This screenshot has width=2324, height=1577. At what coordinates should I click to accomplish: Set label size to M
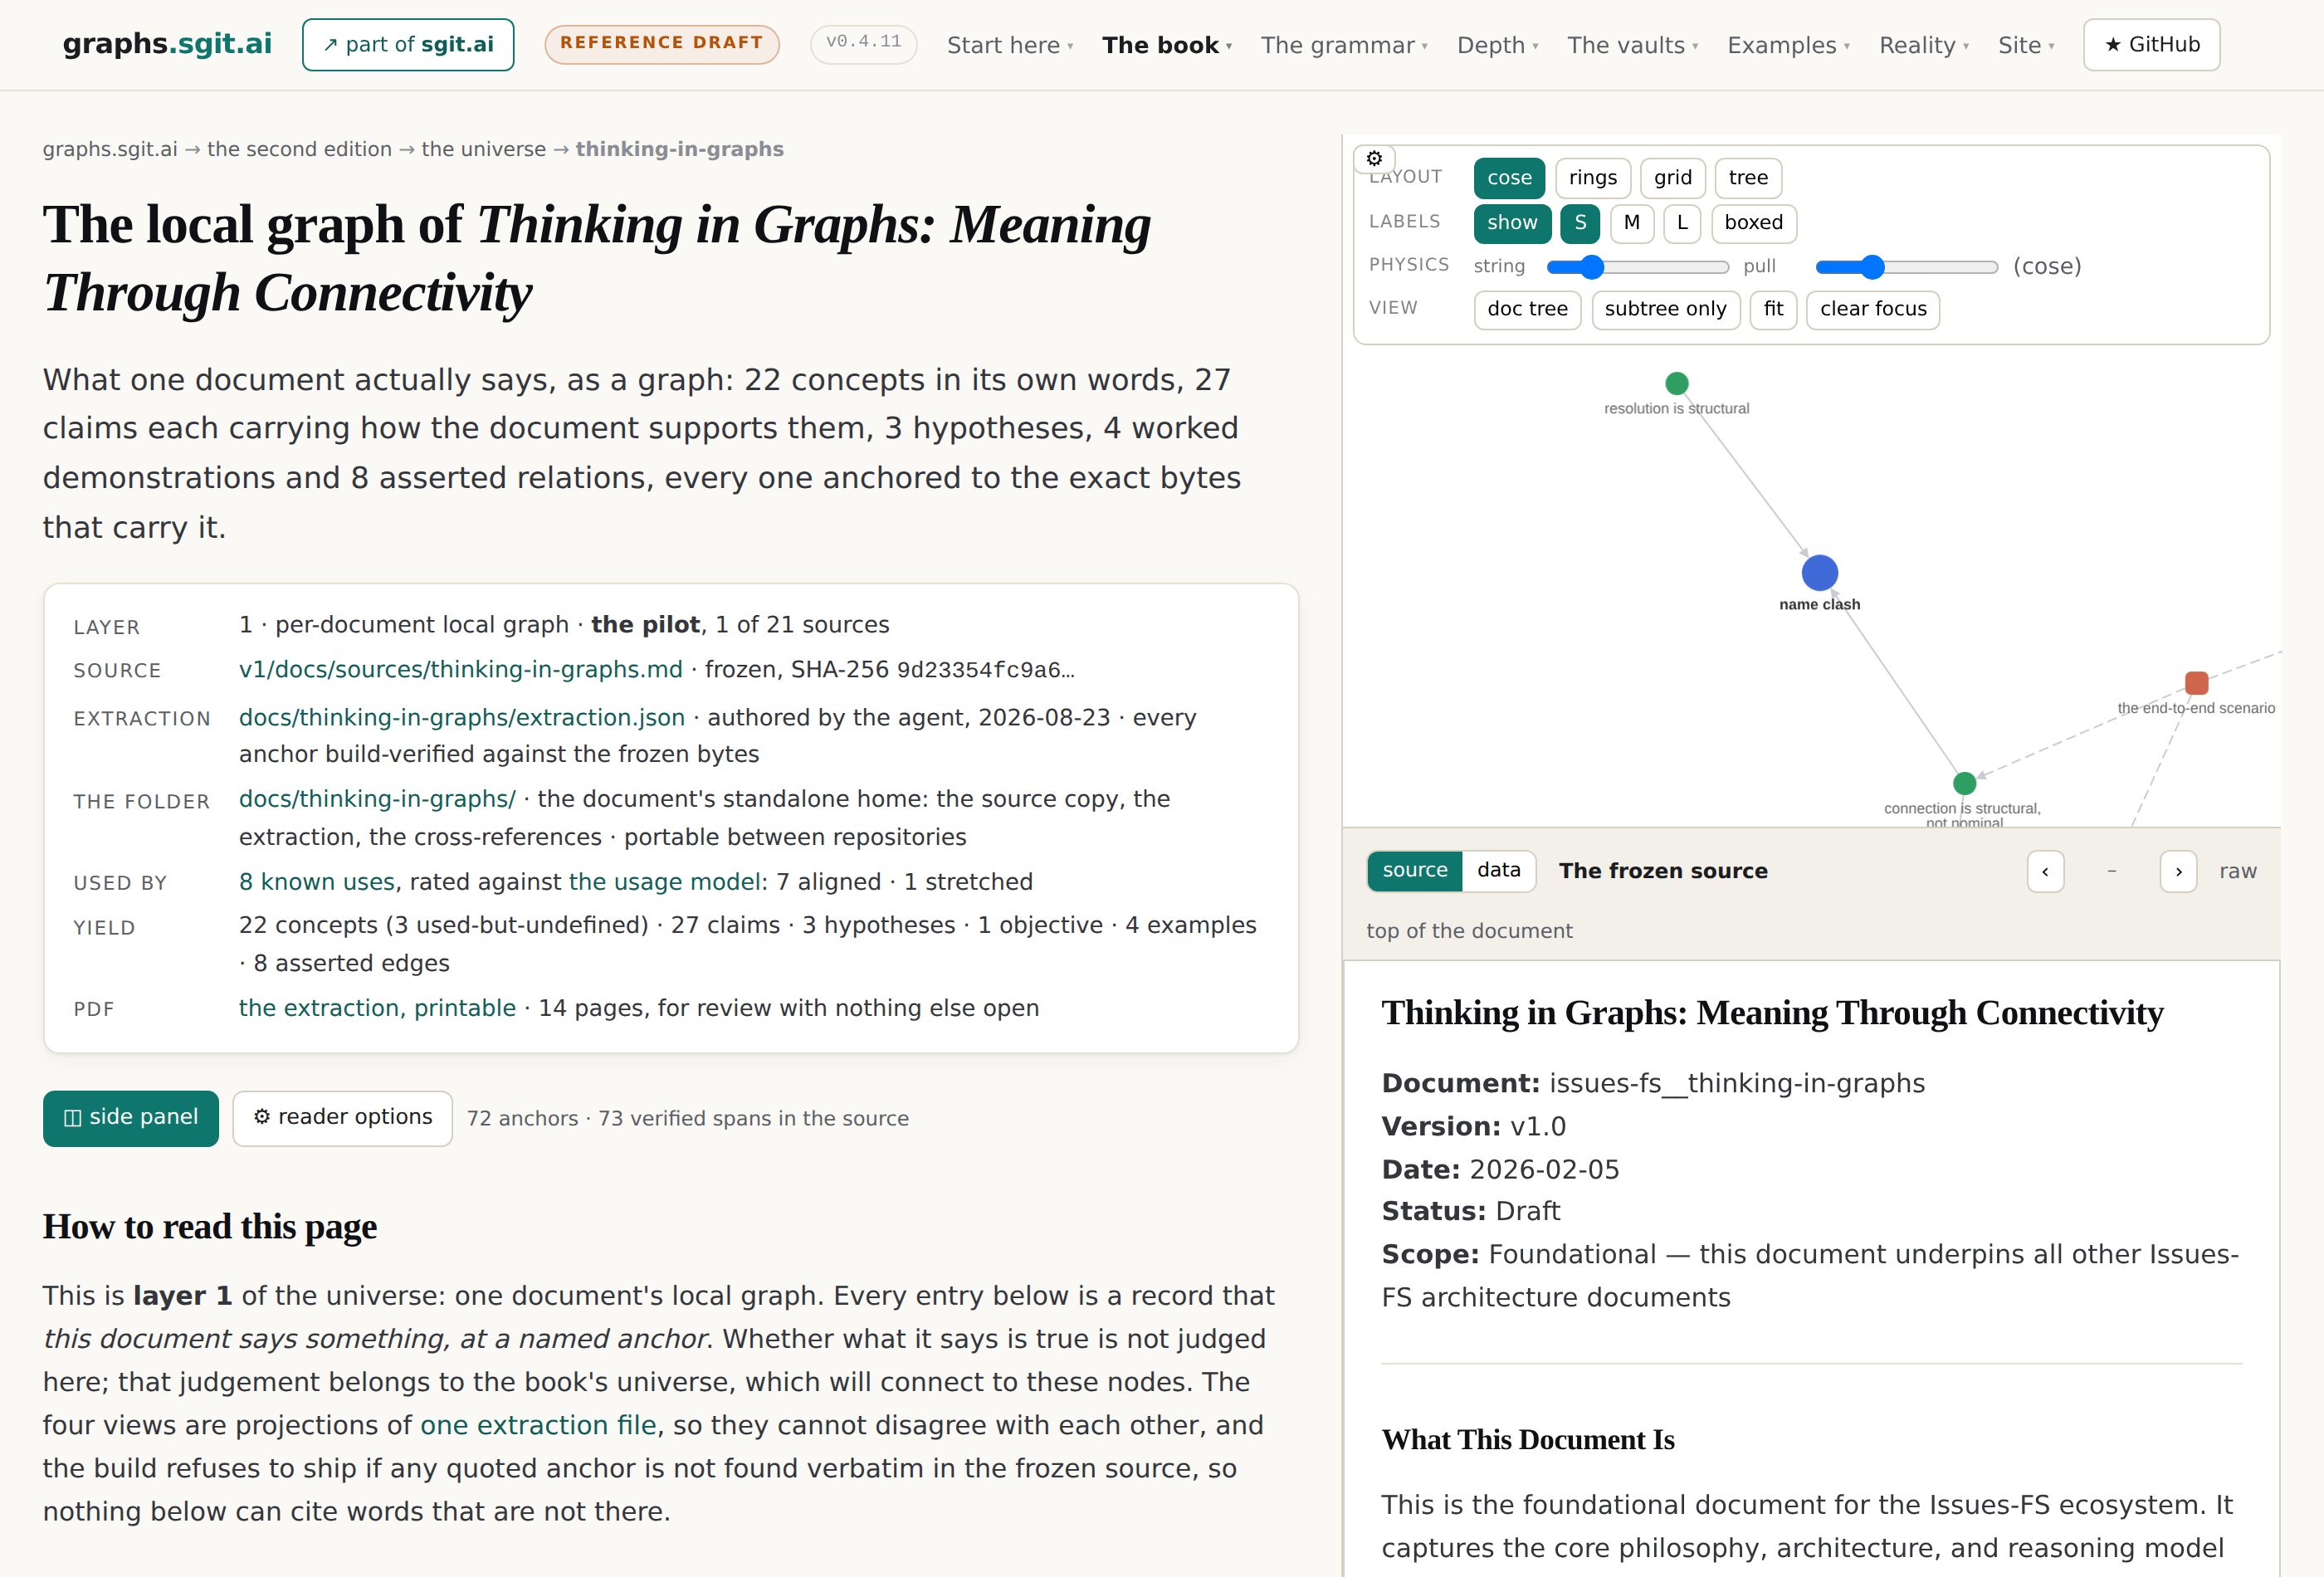coord(1632,223)
